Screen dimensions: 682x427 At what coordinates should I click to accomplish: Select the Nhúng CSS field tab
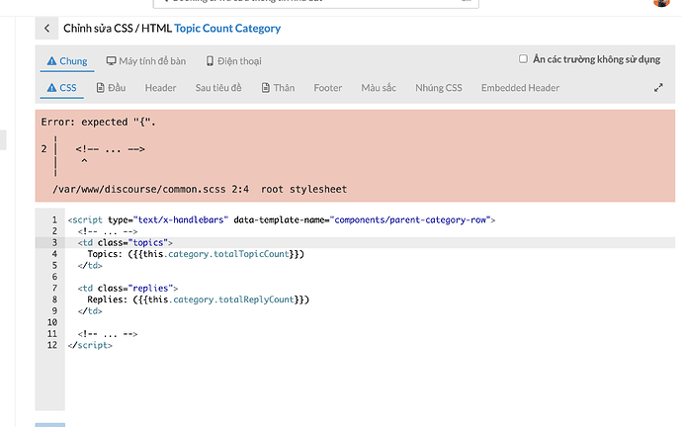[439, 88]
